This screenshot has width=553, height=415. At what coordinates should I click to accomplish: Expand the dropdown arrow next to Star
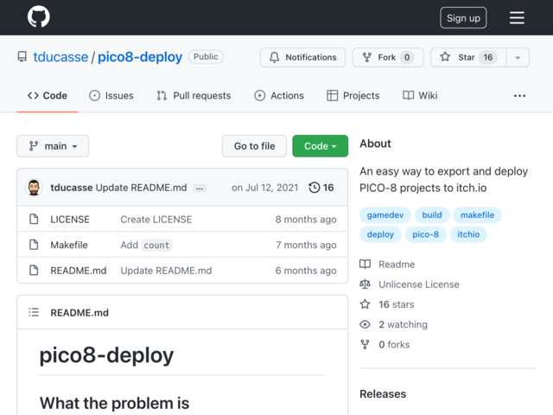518,57
